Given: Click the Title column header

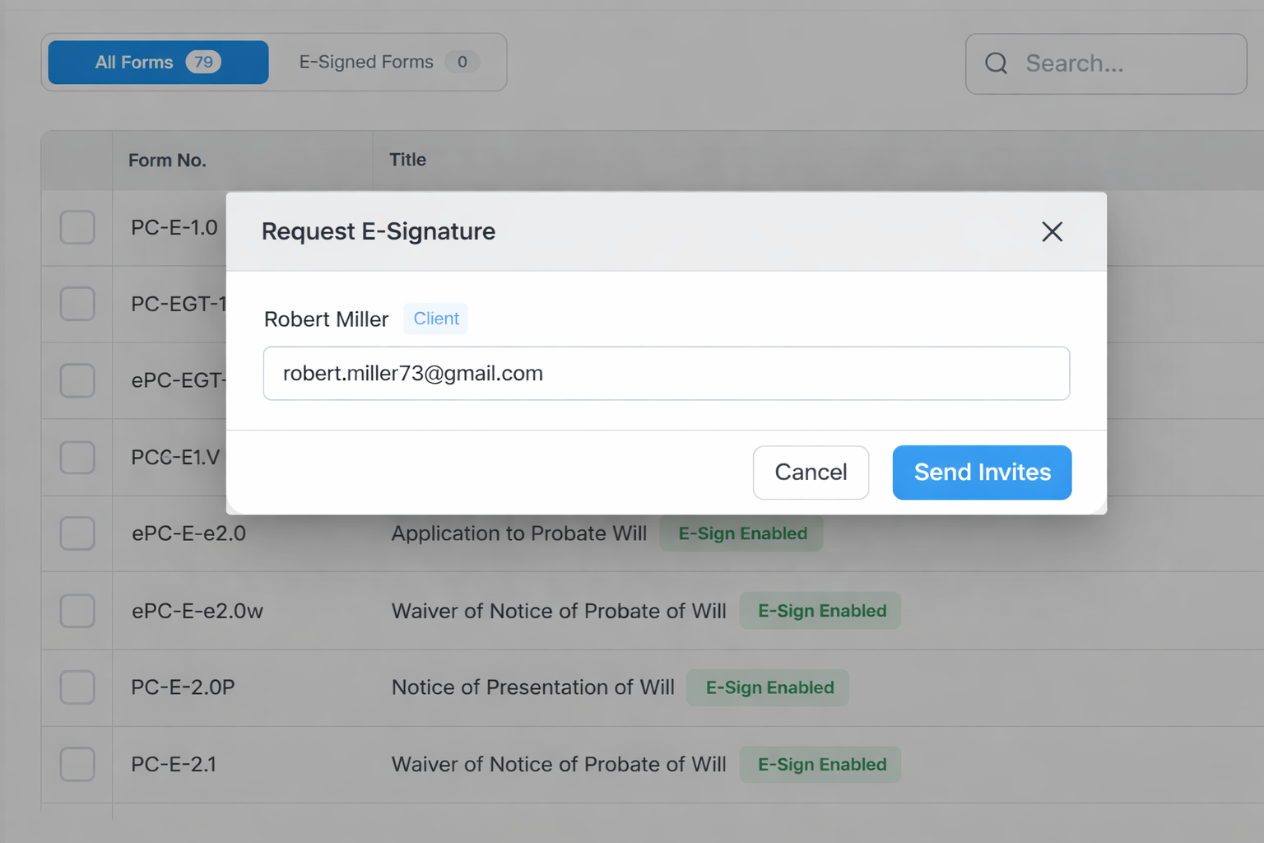Looking at the screenshot, I should pyautogui.click(x=407, y=160).
